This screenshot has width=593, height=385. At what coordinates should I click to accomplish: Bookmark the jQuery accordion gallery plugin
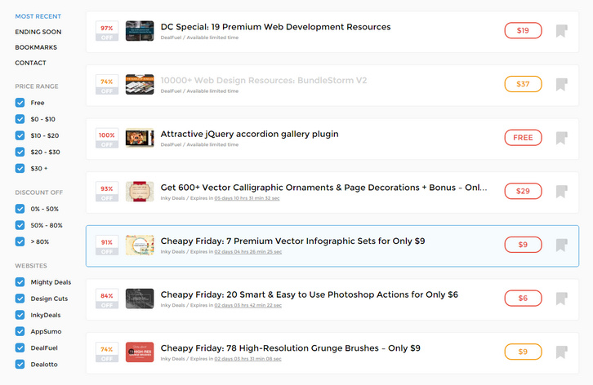(x=561, y=138)
